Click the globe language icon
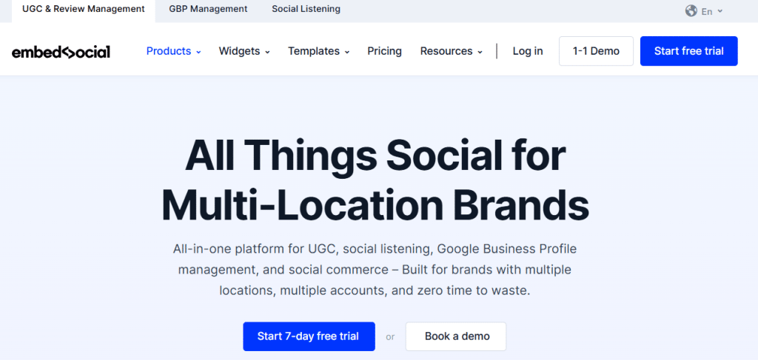Screen dimensions: 758x360 (x=691, y=11)
